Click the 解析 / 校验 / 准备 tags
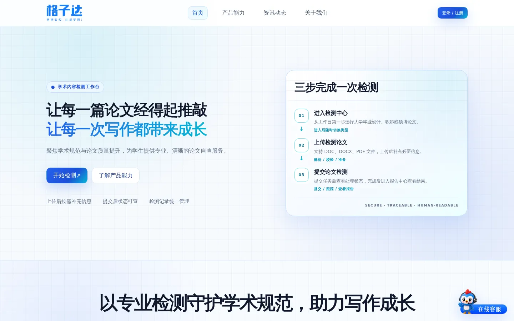The width and height of the screenshot is (514, 321). 330,160
